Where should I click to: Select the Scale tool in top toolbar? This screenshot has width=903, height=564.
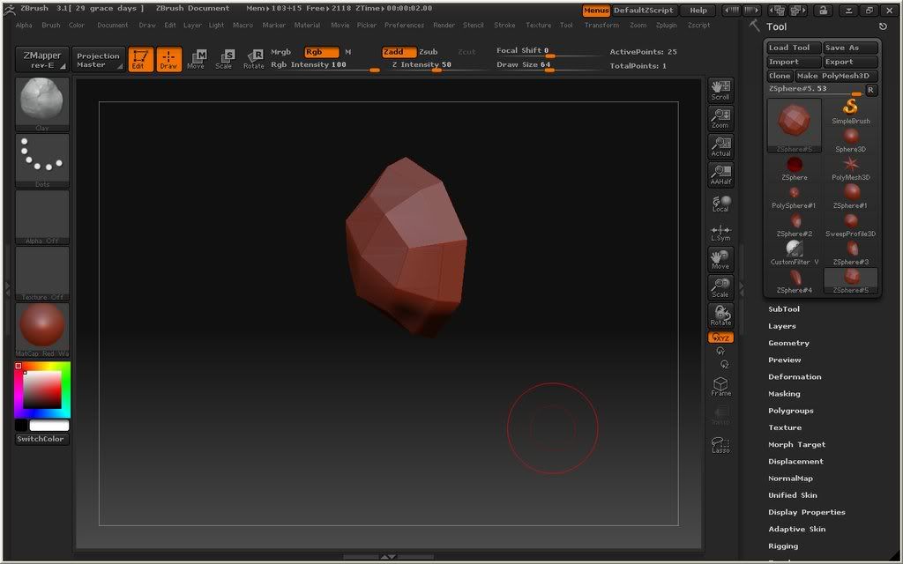[224, 59]
